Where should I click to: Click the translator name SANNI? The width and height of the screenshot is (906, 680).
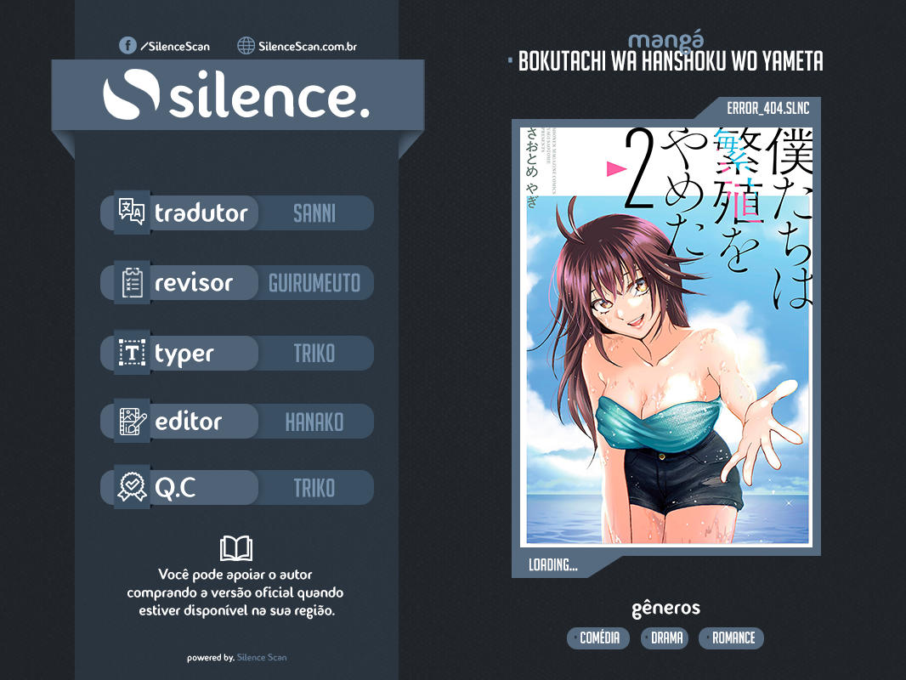314,213
